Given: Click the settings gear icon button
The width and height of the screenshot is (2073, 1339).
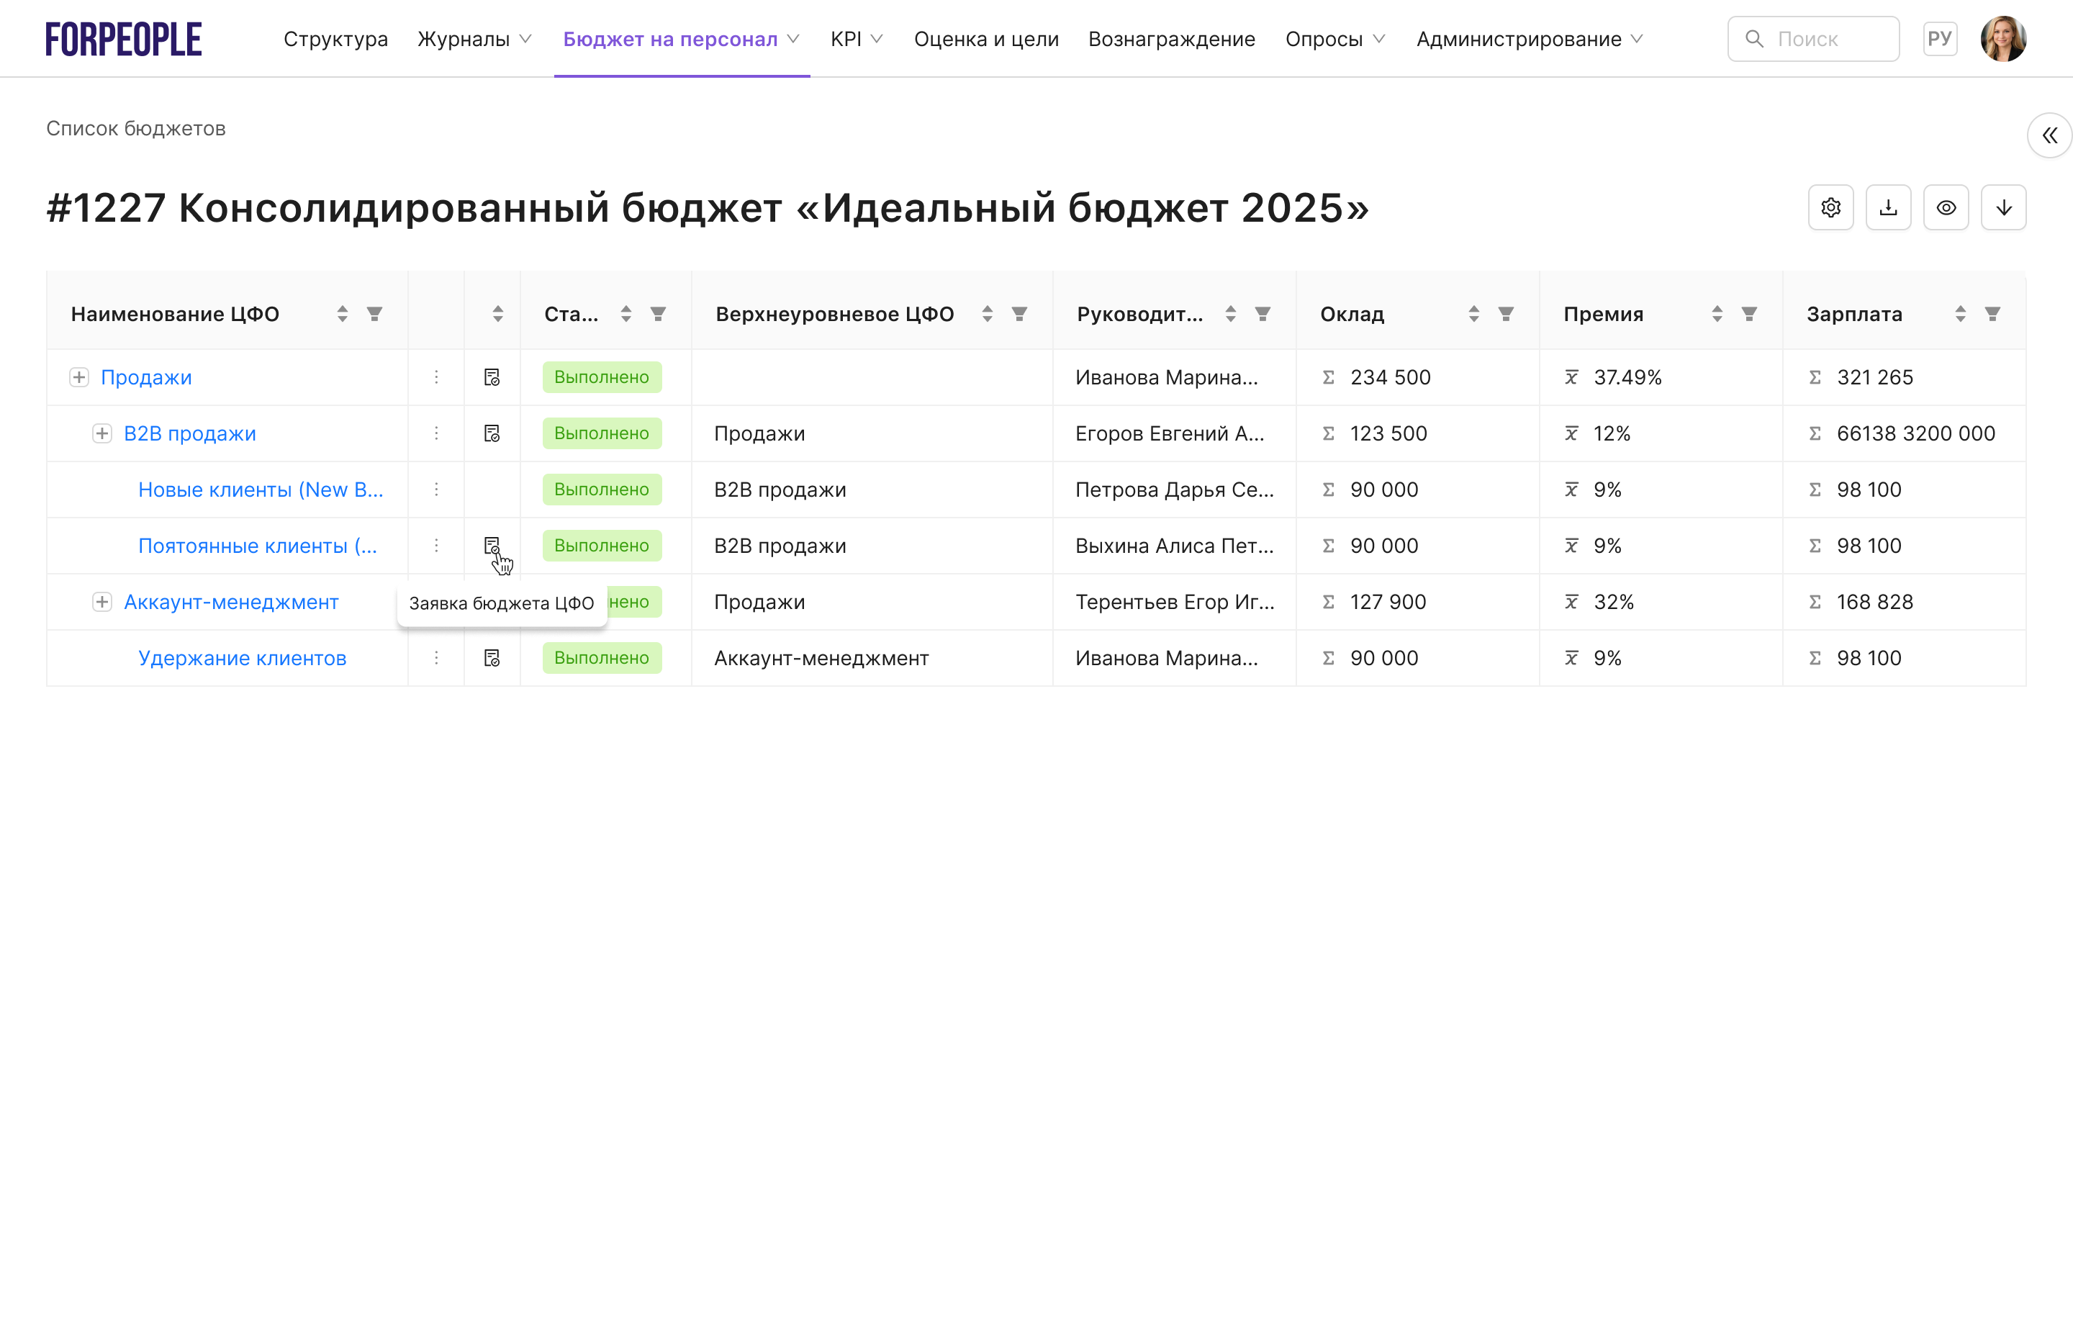Looking at the screenshot, I should [1830, 208].
